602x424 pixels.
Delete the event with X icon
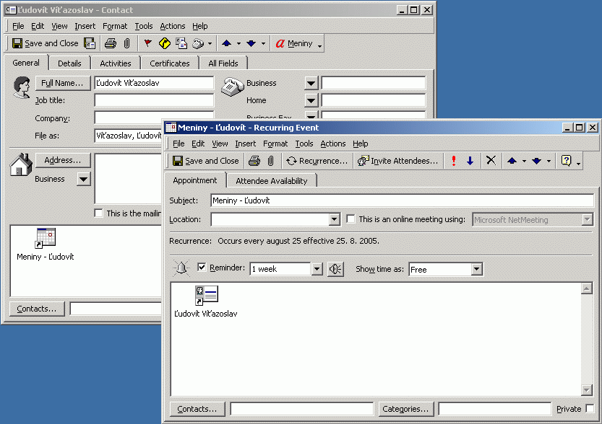tap(491, 161)
